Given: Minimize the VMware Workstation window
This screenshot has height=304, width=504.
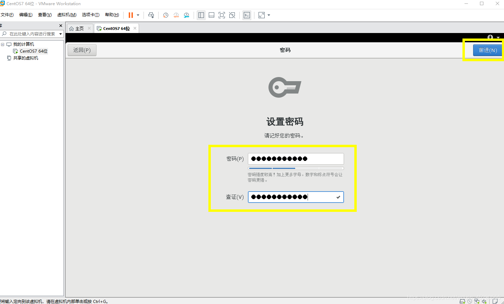Looking at the screenshot, I should coord(466,4).
